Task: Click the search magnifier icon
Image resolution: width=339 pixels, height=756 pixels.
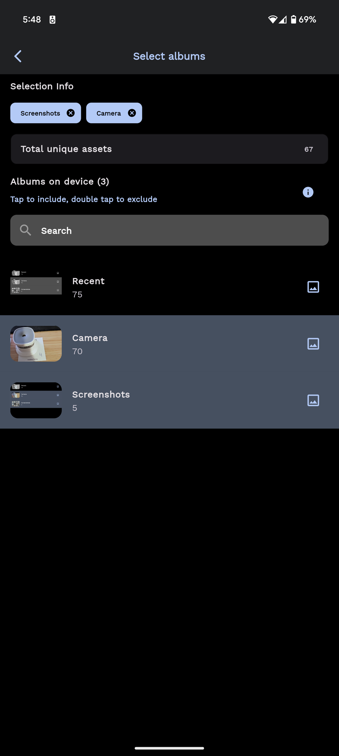Action: (25, 230)
